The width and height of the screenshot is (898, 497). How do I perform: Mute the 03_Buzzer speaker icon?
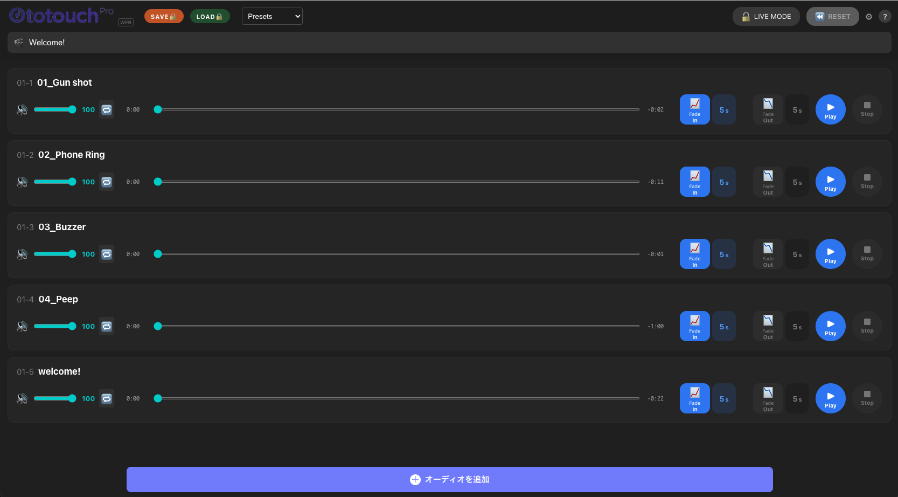click(22, 254)
